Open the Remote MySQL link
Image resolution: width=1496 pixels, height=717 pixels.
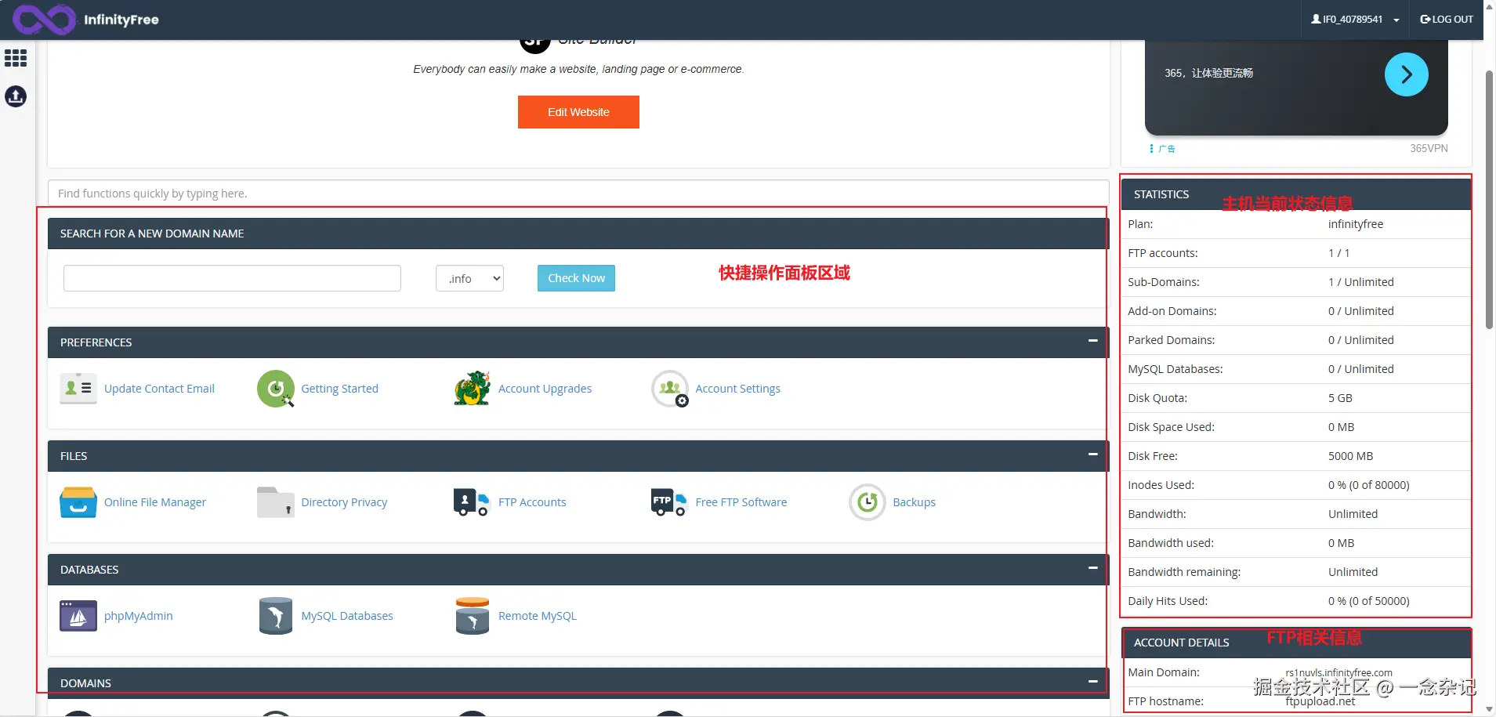pos(538,616)
